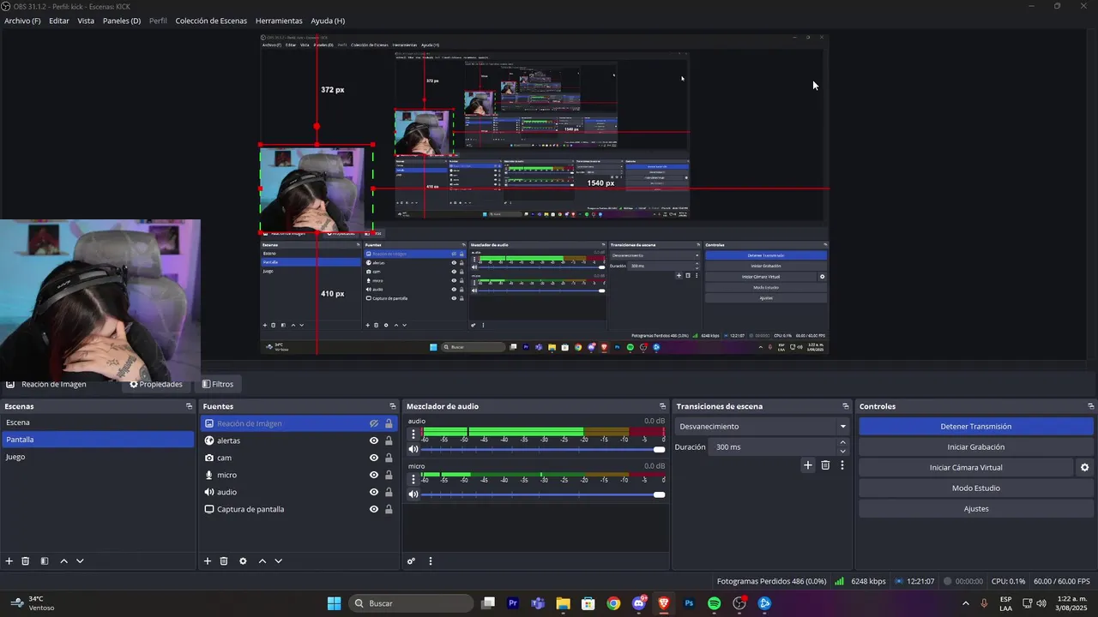The image size is (1098, 617).
Task: Add a new scene with plus icon
Action: 9,561
